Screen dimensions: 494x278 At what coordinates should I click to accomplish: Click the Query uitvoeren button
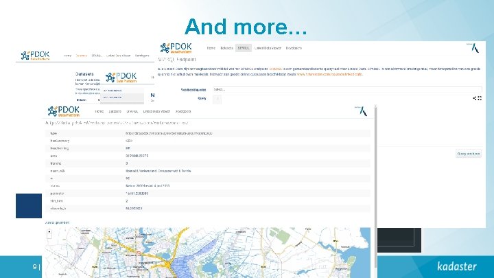click(x=468, y=154)
